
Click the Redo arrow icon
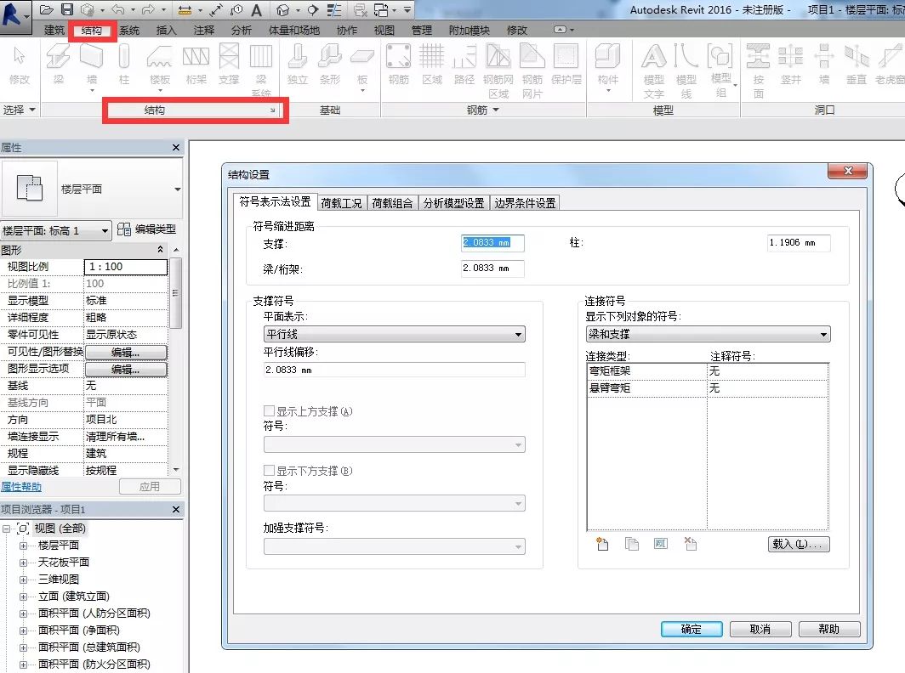148,10
